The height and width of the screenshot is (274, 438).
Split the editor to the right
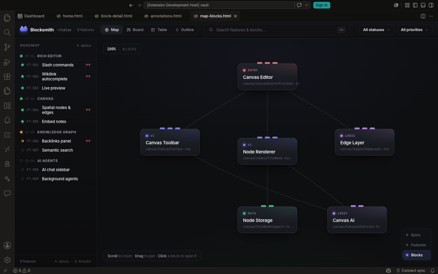pyautogui.click(x=423, y=16)
